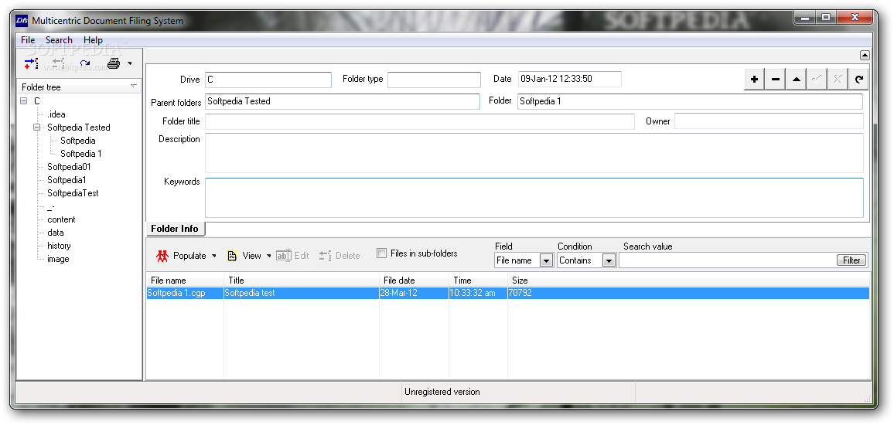894x425 pixels.
Task: Select the SoftpediaTest folder in the tree
Action: click(73, 192)
